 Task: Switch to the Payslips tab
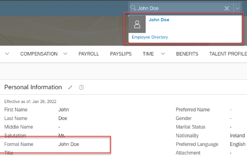click(121, 54)
